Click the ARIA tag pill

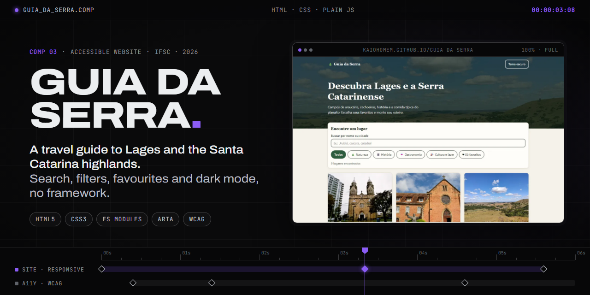tap(165, 219)
